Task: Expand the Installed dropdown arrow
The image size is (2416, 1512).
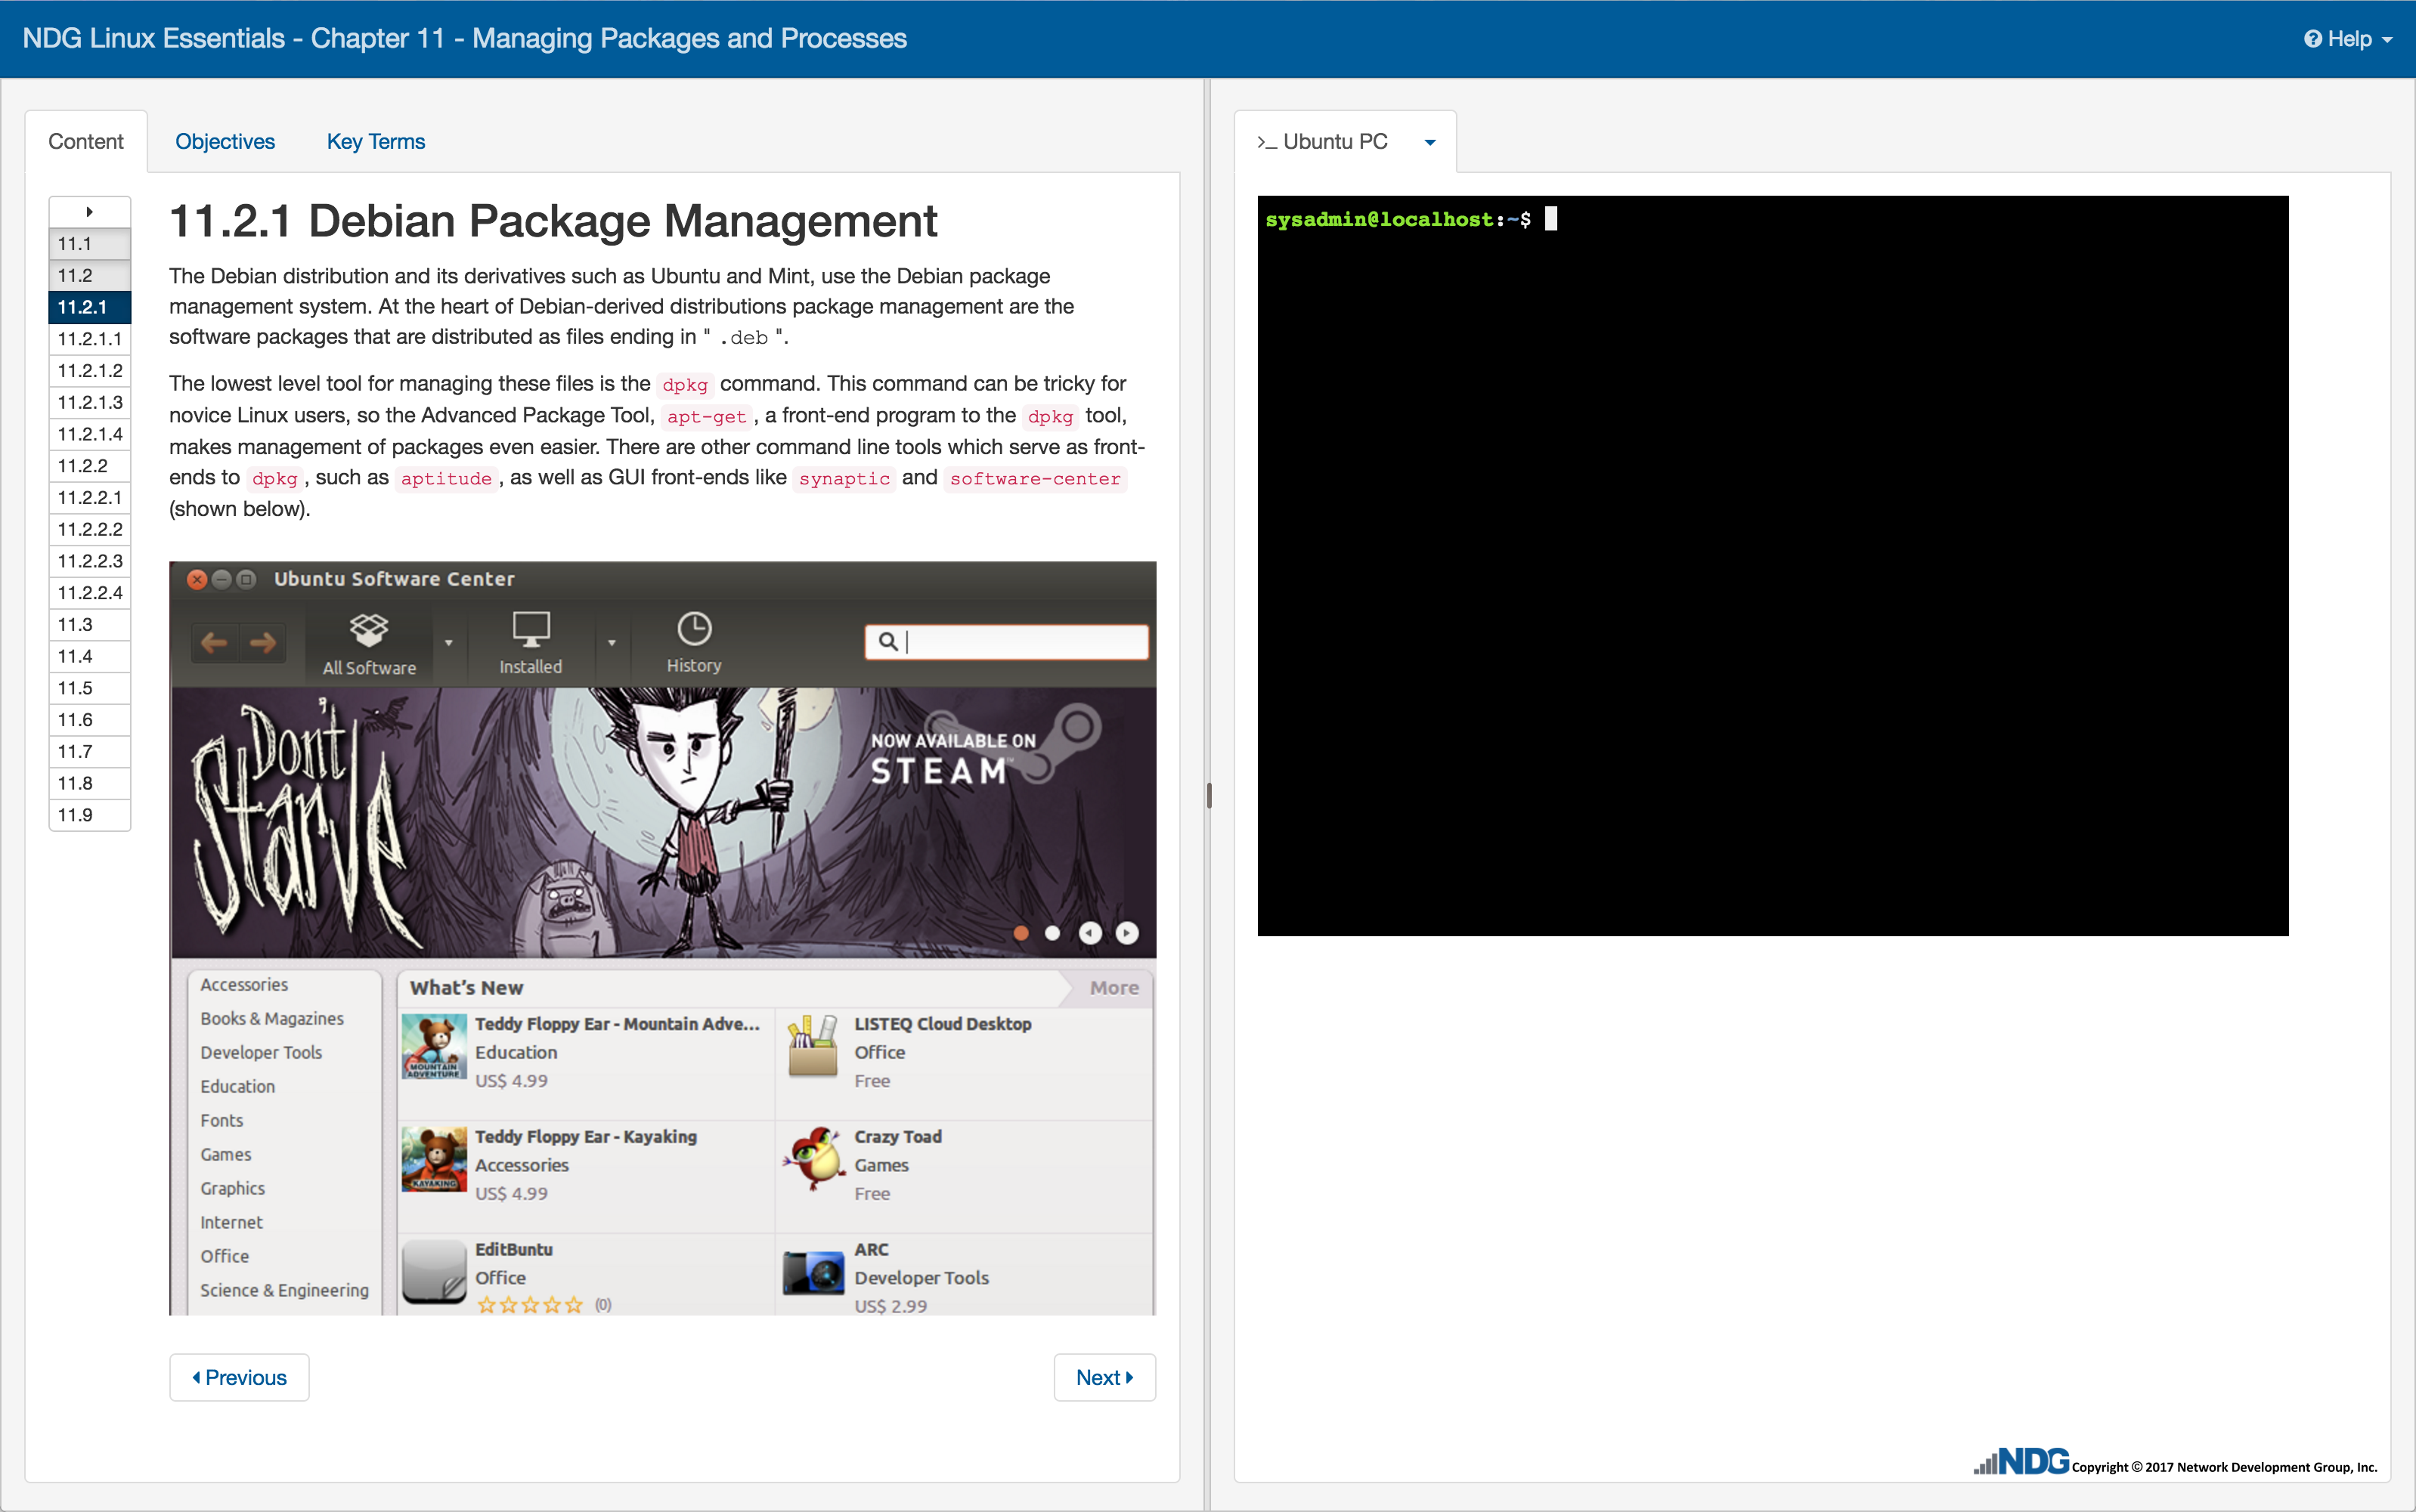Action: (x=612, y=643)
